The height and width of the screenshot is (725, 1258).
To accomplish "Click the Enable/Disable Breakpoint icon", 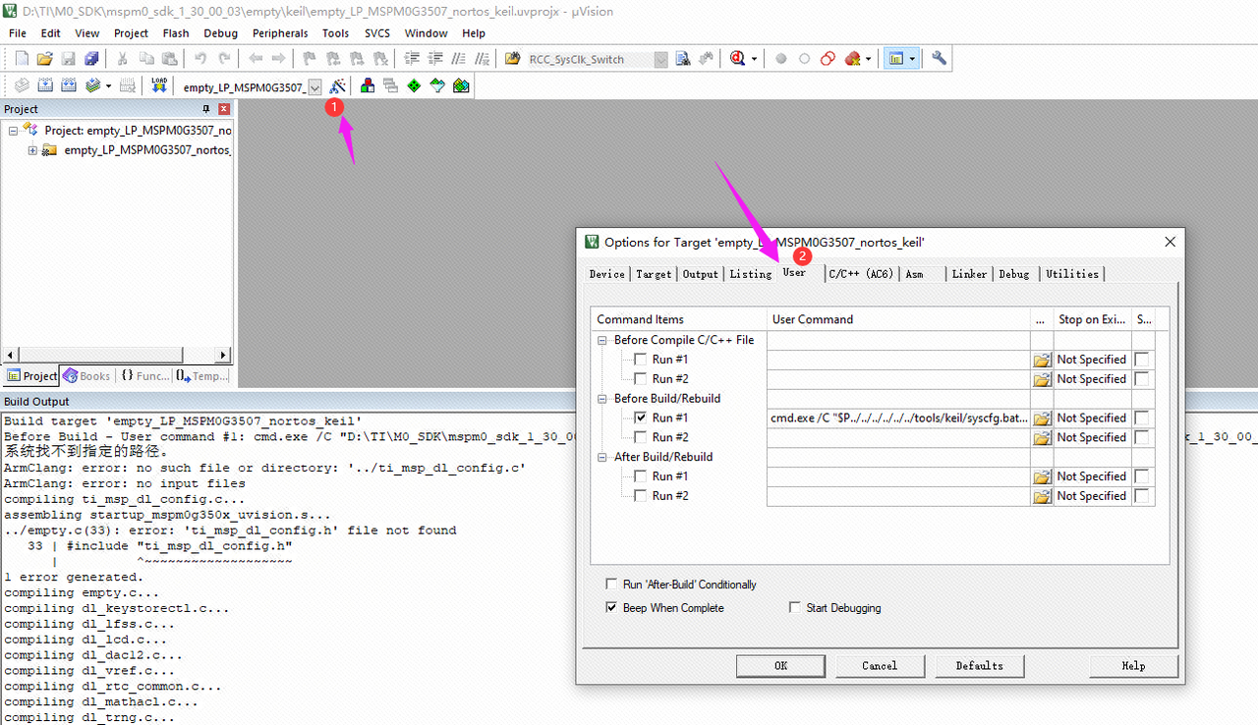I will tap(804, 59).
